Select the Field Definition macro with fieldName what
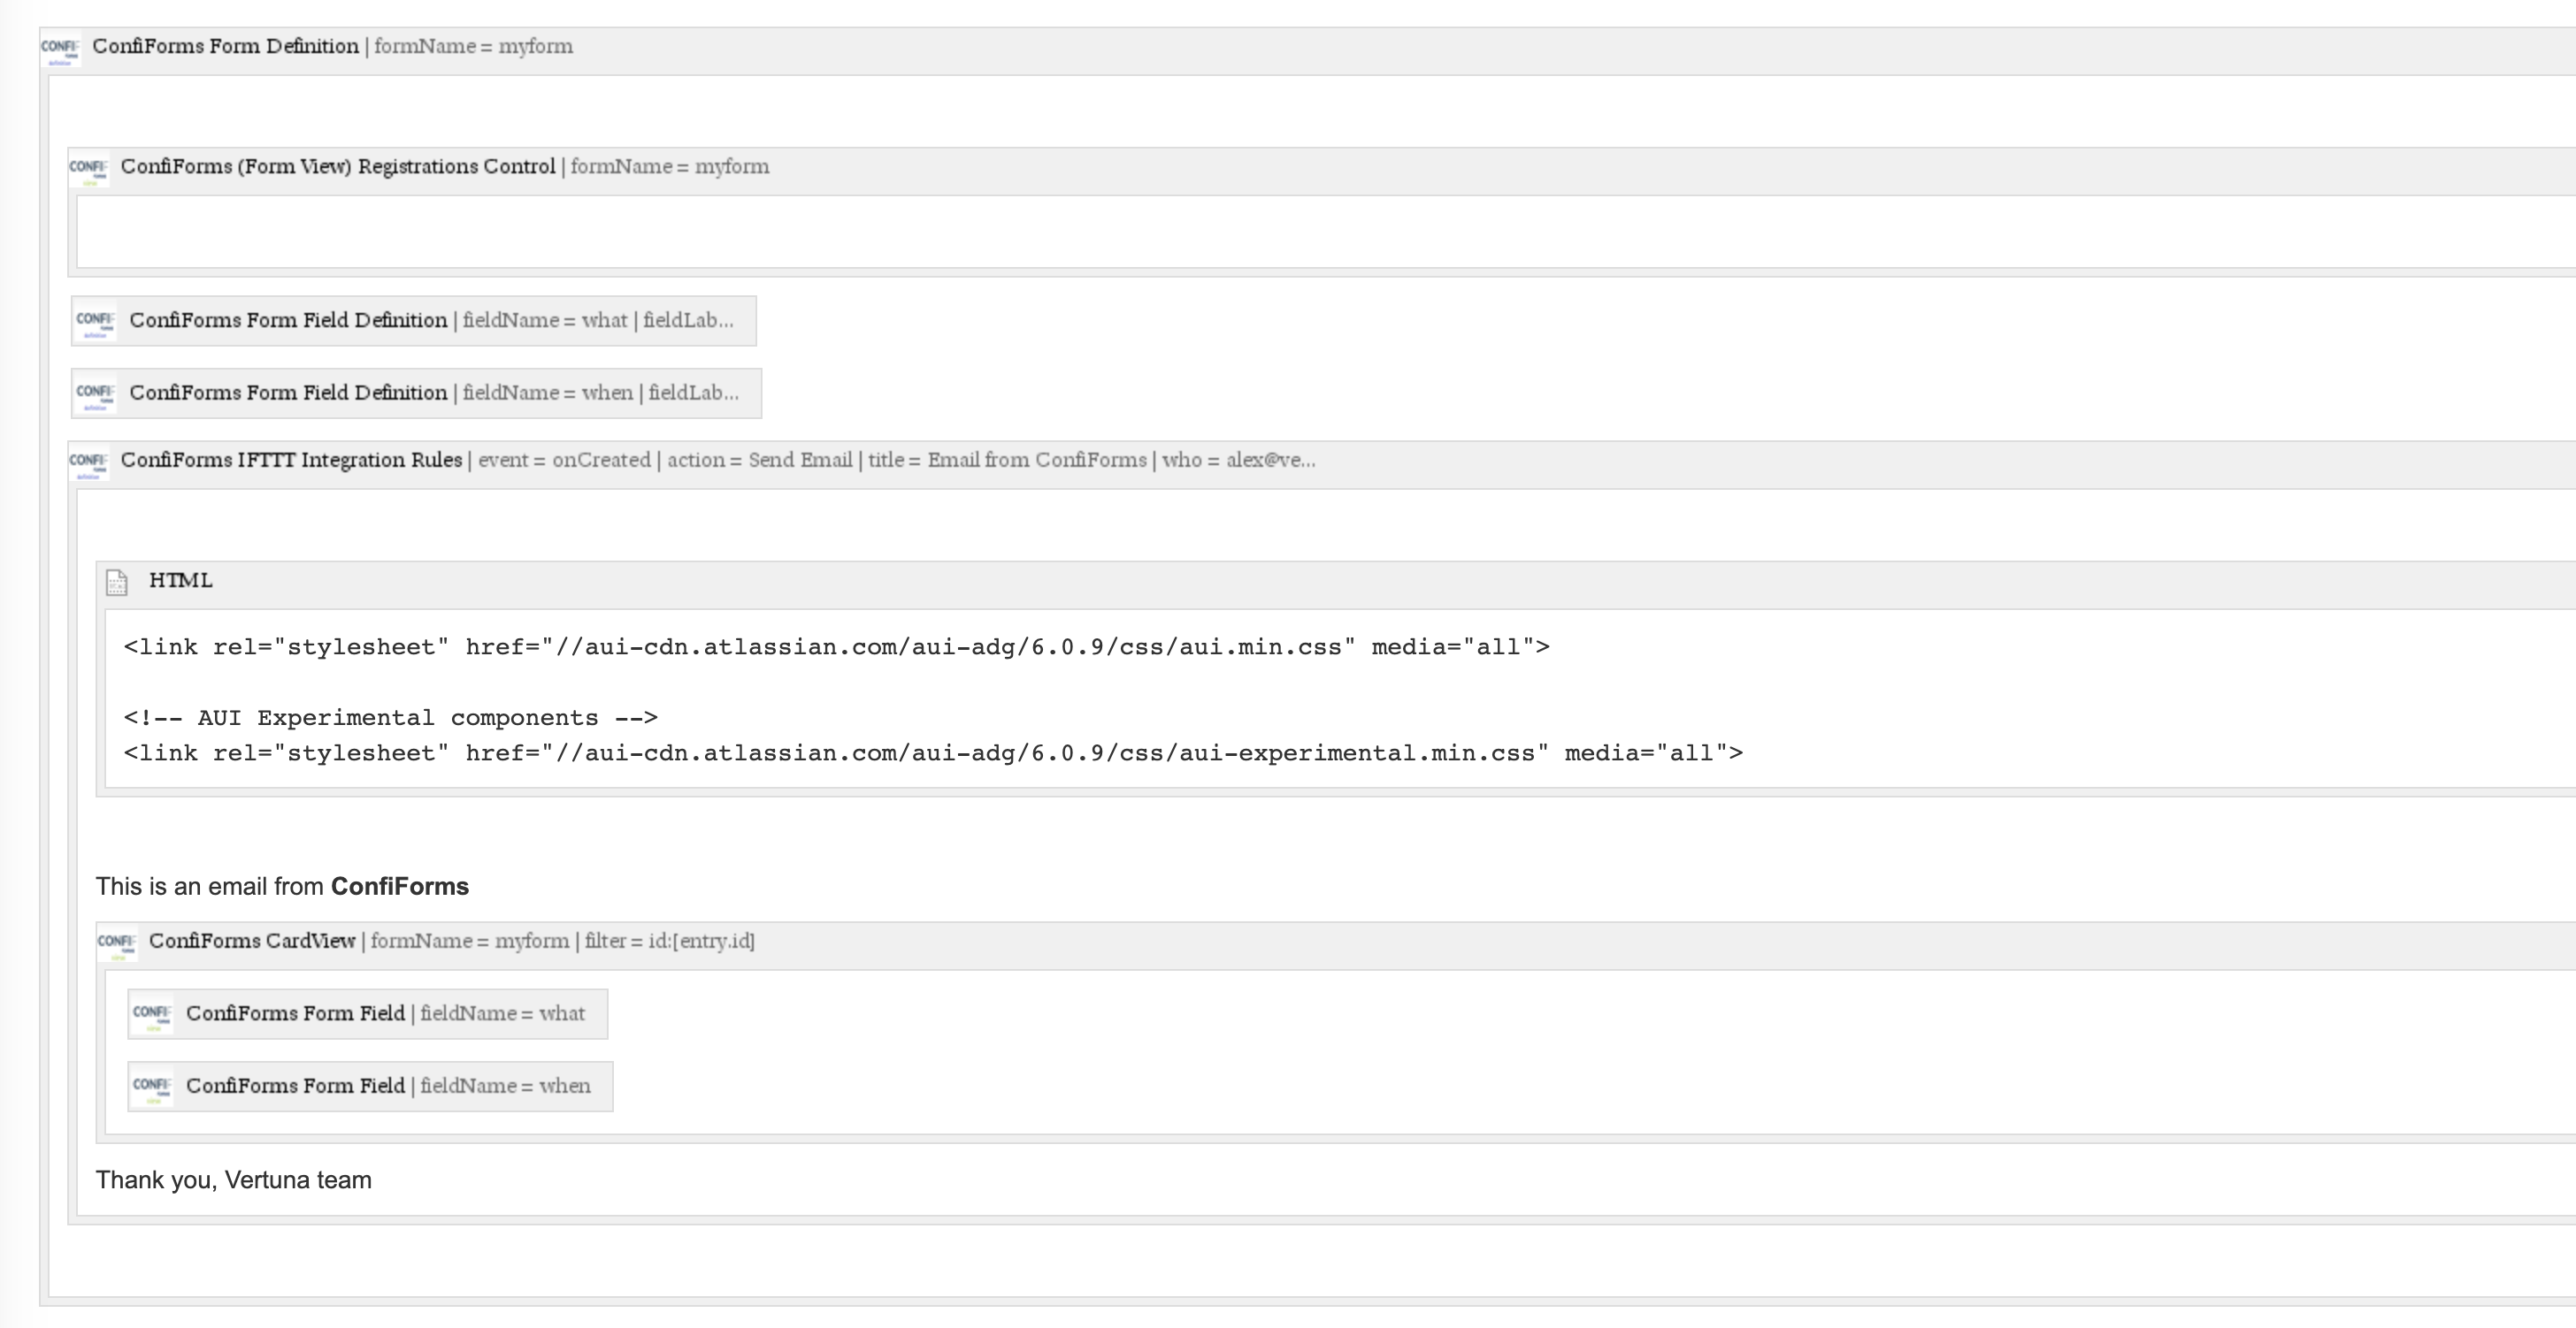 click(x=414, y=321)
